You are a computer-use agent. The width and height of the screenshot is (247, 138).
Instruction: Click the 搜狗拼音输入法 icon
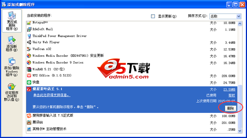(29, 116)
